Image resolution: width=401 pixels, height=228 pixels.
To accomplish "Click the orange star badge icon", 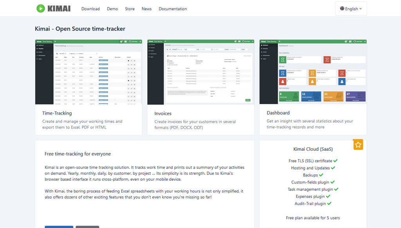I will (358, 145).
